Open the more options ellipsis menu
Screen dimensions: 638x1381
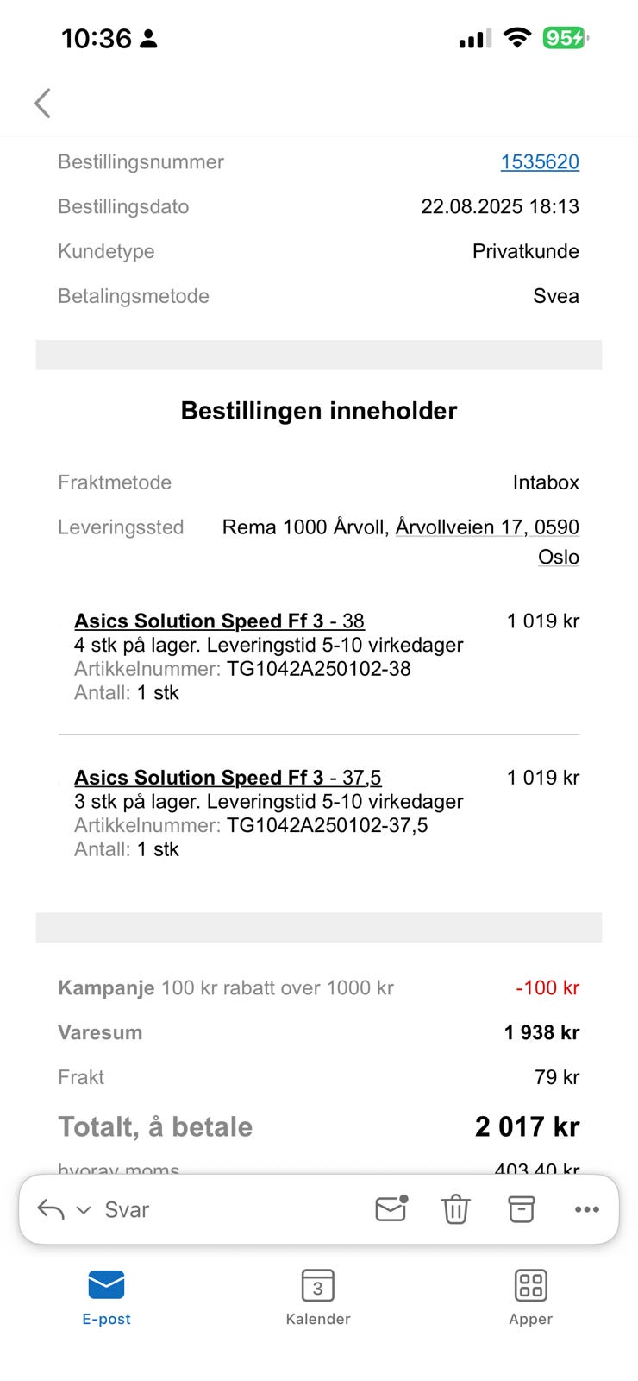coord(586,1209)
